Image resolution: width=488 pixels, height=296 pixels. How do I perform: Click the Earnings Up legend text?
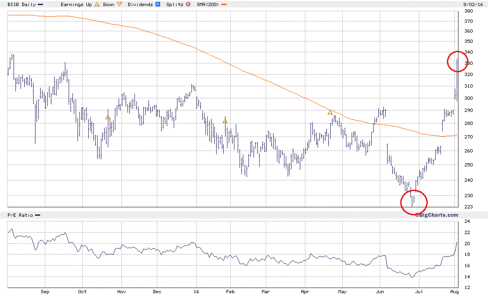[76, 4]
